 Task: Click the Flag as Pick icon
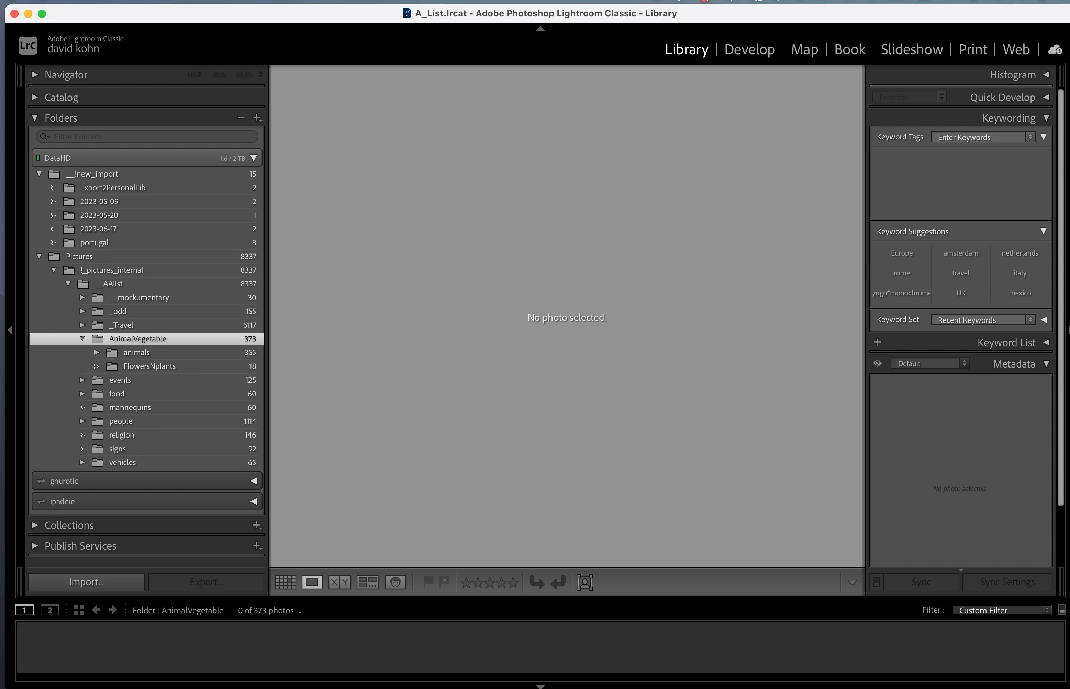[428, 581]
